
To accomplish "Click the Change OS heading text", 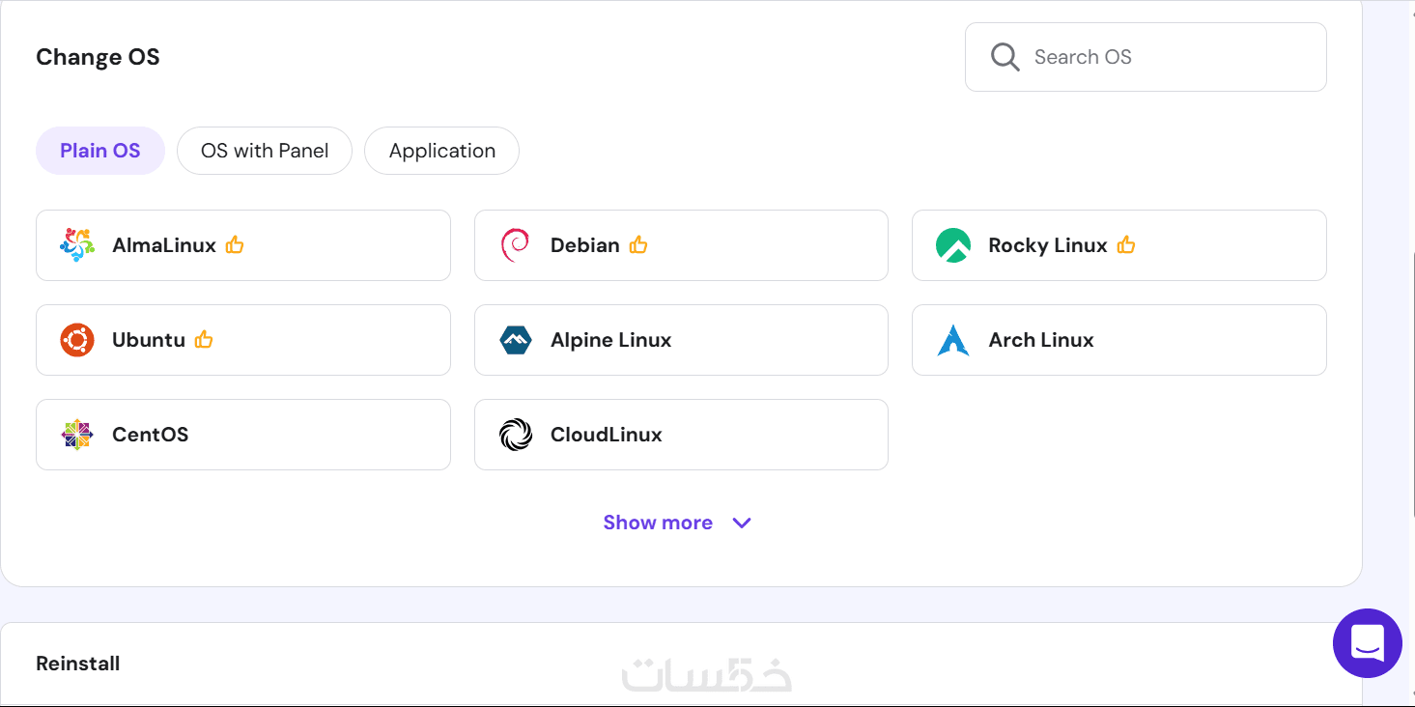I will click(98, 57).
